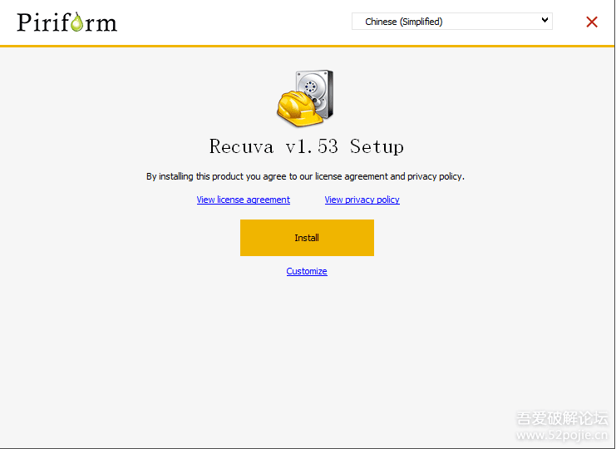The width and height of the screenshot is (616, 449).
Task: Expand the Chinese (Simplified) language dropdown
Action: click(451, 22)
